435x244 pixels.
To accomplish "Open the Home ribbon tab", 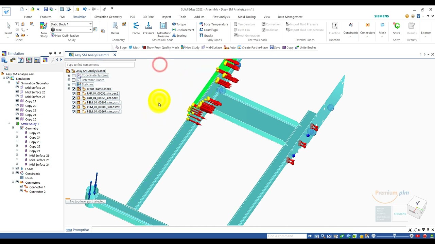I will (x=28, y=17).
